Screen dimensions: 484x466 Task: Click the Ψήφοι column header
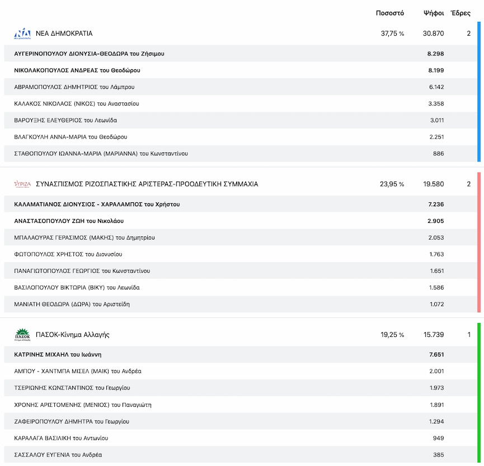click(434, 13)
